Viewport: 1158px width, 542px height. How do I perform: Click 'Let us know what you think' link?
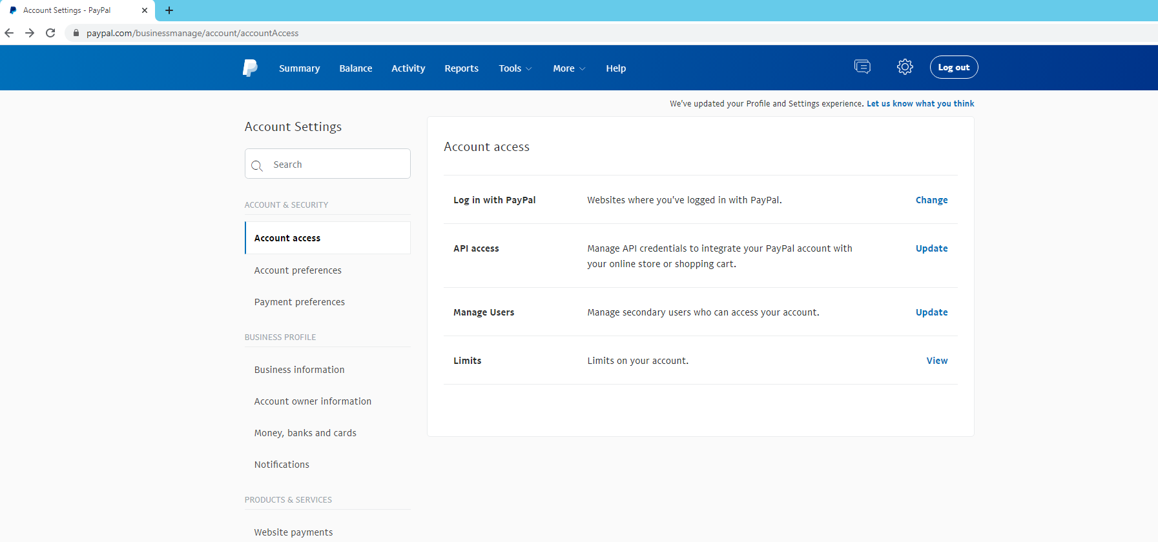click(920, 103)
